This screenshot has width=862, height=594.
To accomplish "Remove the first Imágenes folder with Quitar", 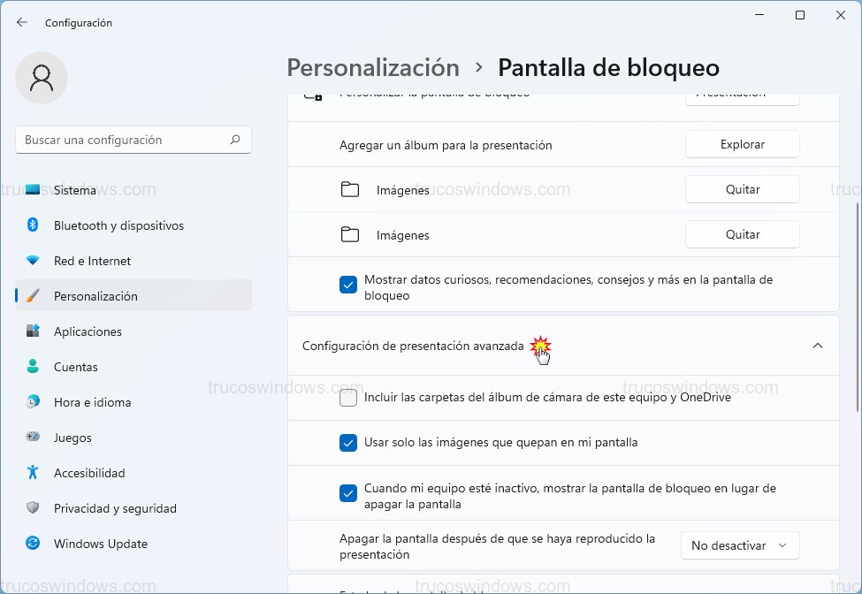I will (743, 189).
